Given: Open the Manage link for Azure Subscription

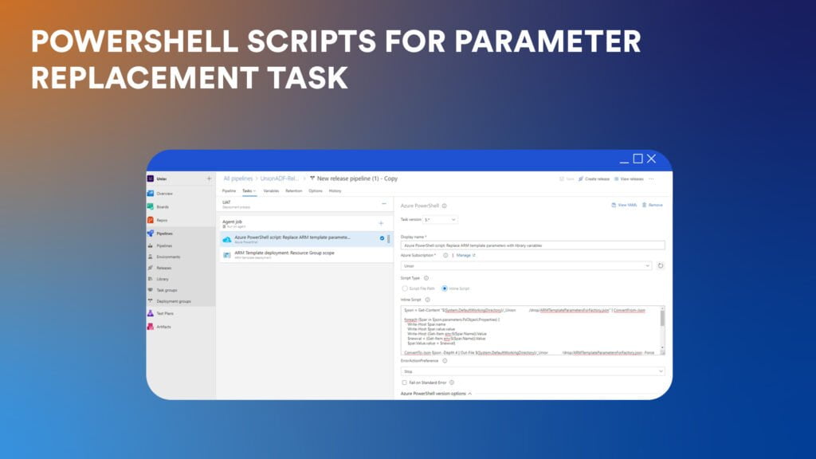Looking at the screenshot, I should (x=465, y=256).
